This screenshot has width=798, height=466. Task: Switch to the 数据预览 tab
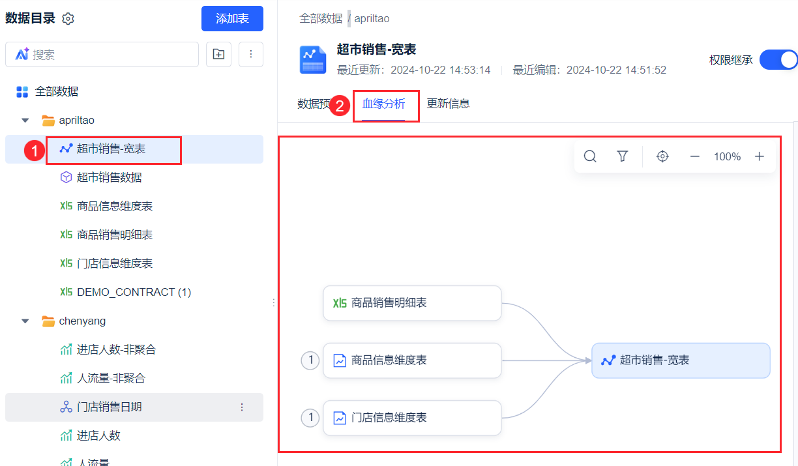pyautogui.click(x=314, y=104)
